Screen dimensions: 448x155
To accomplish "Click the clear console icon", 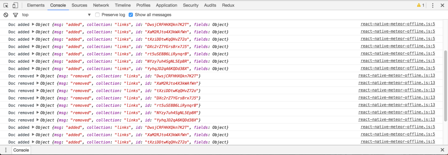I will pos(6,15).
